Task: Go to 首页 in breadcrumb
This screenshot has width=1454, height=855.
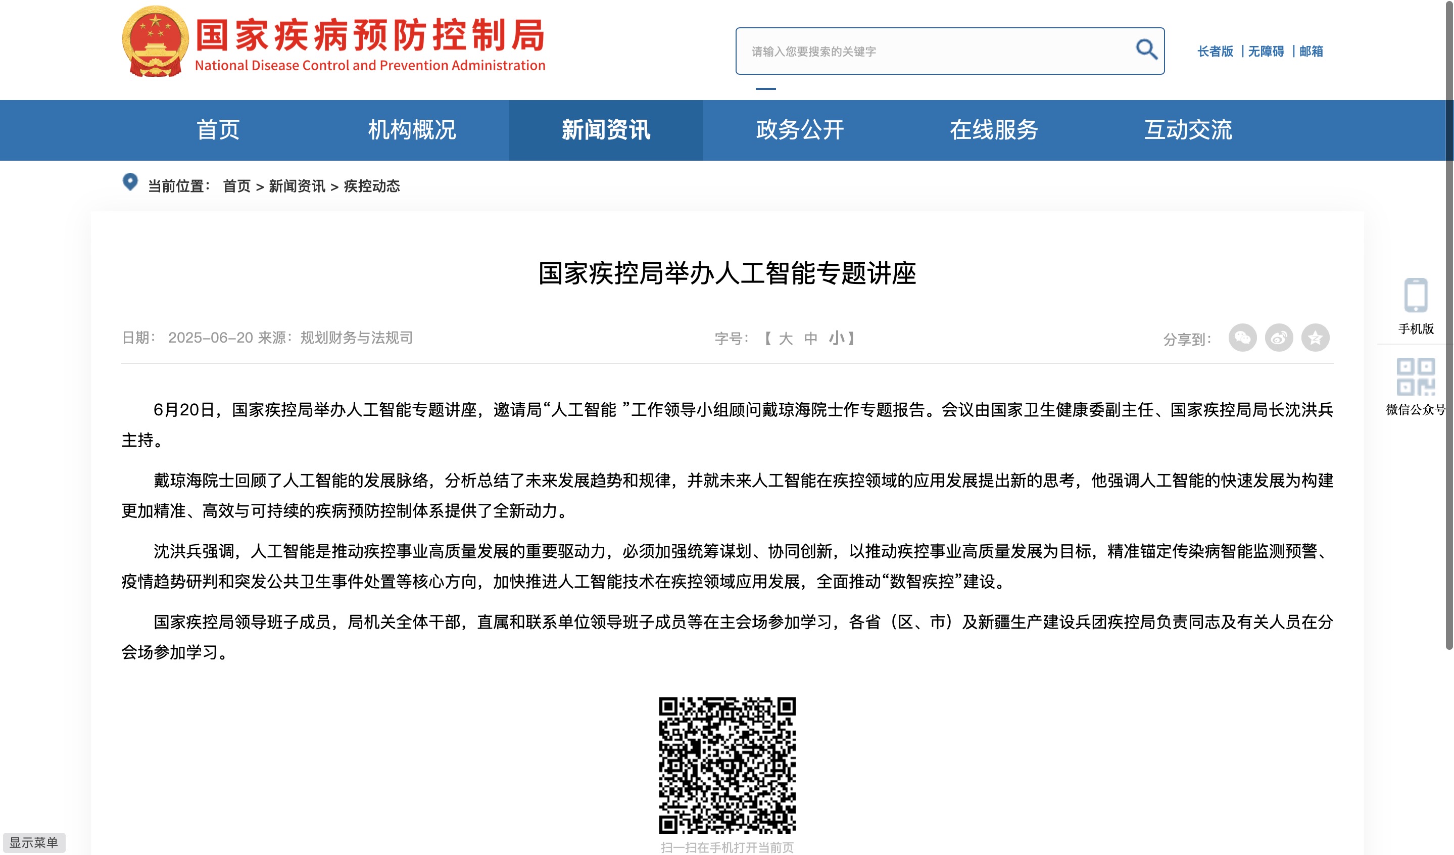Action: point(236,186)
